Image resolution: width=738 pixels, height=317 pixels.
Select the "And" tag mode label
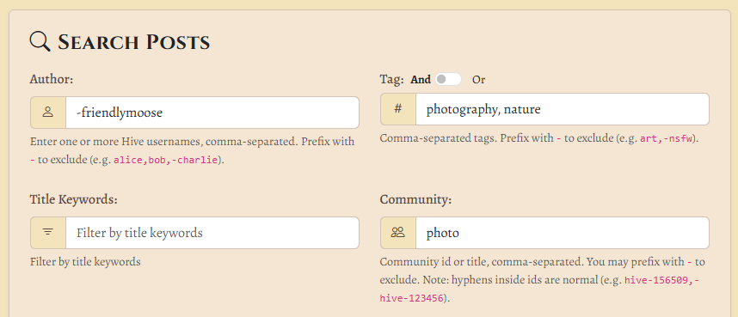421,80
